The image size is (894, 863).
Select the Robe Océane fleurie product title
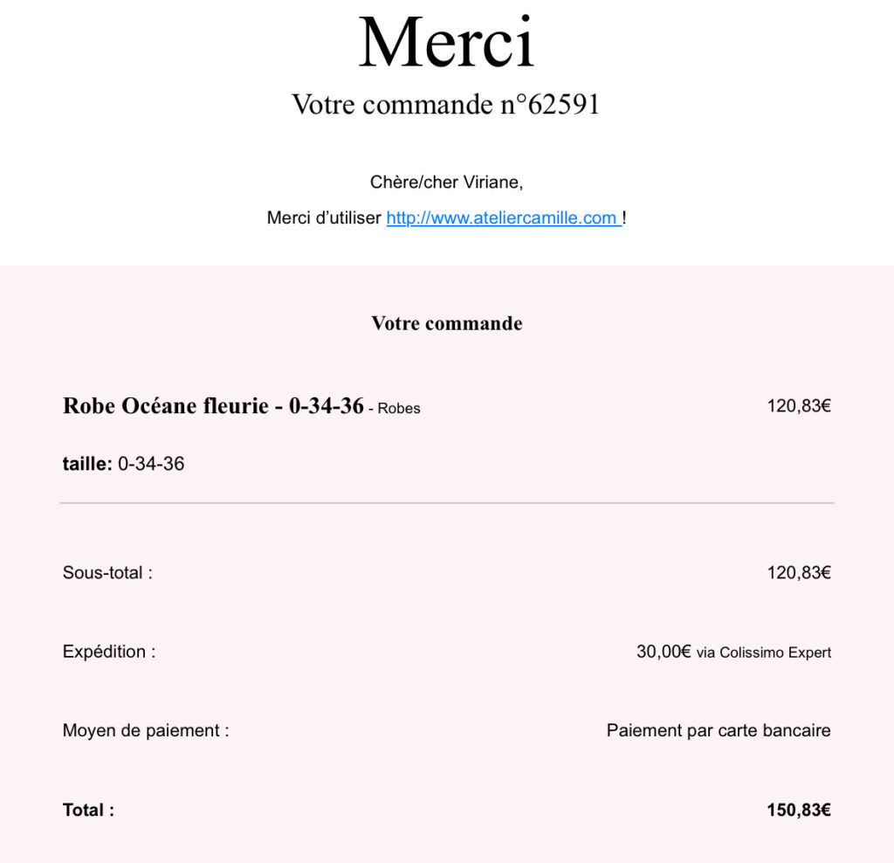213,406
